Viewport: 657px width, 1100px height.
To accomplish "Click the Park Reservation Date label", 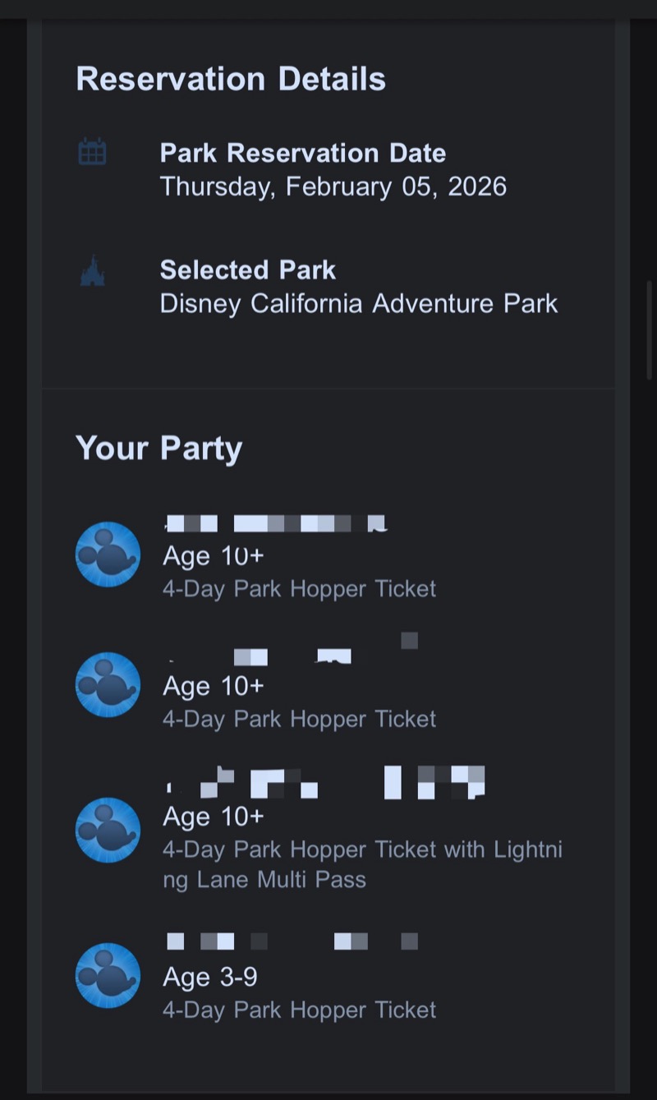I will pos(303,153).
